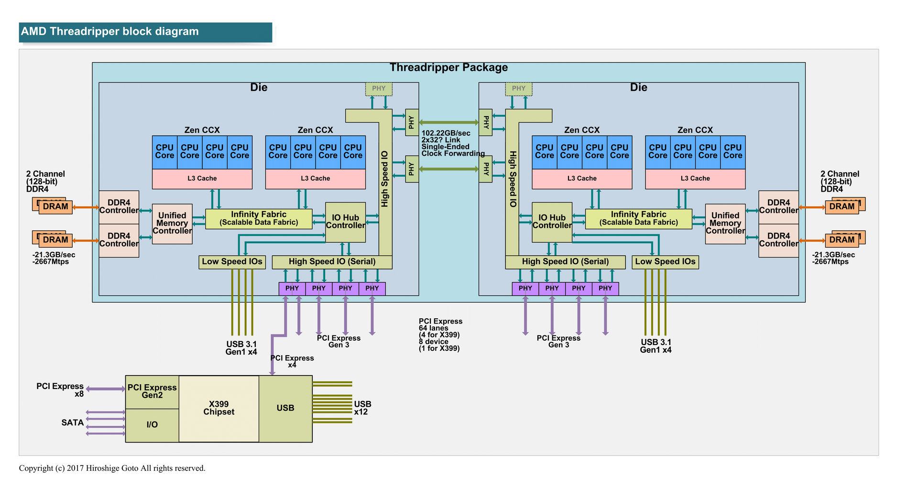Select the "Threadripper Package" heading
The height and width of the screenshot is (487, 918).
click(x=448, y=67)
